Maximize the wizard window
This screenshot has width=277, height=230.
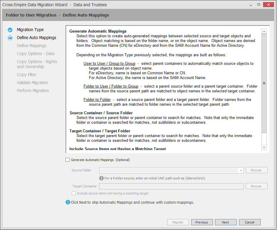tap(259, 5)
